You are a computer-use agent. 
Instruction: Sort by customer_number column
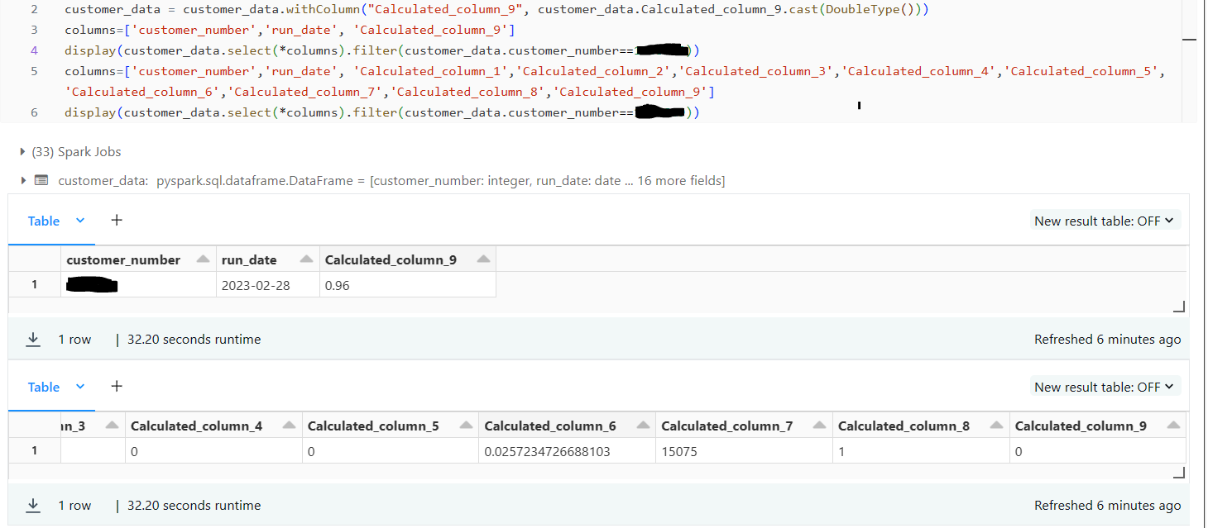click(x=203, y=259)
